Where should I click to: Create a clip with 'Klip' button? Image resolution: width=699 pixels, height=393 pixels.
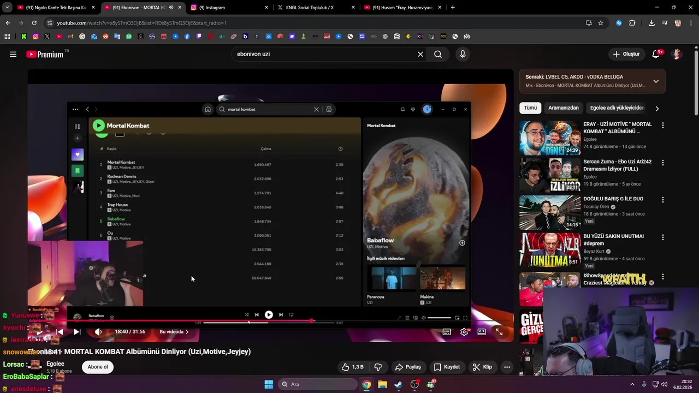[x=482, y=367]
